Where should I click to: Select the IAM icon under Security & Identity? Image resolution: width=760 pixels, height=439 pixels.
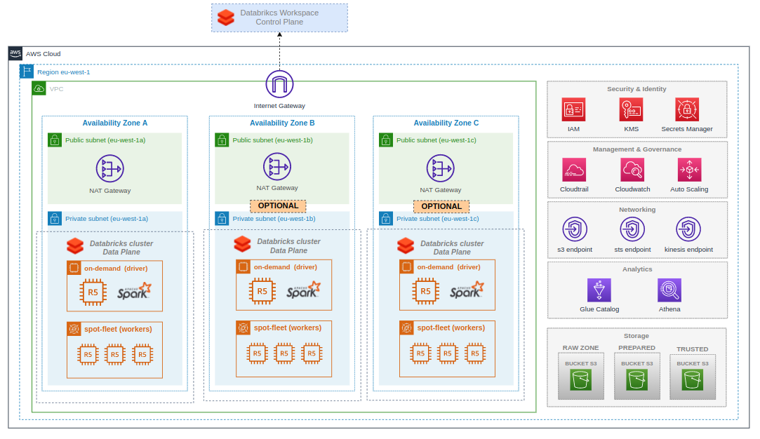(573, 111)
